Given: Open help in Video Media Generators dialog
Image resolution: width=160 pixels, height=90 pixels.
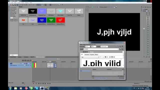Looking at the screenshot, I should (122, 46).
